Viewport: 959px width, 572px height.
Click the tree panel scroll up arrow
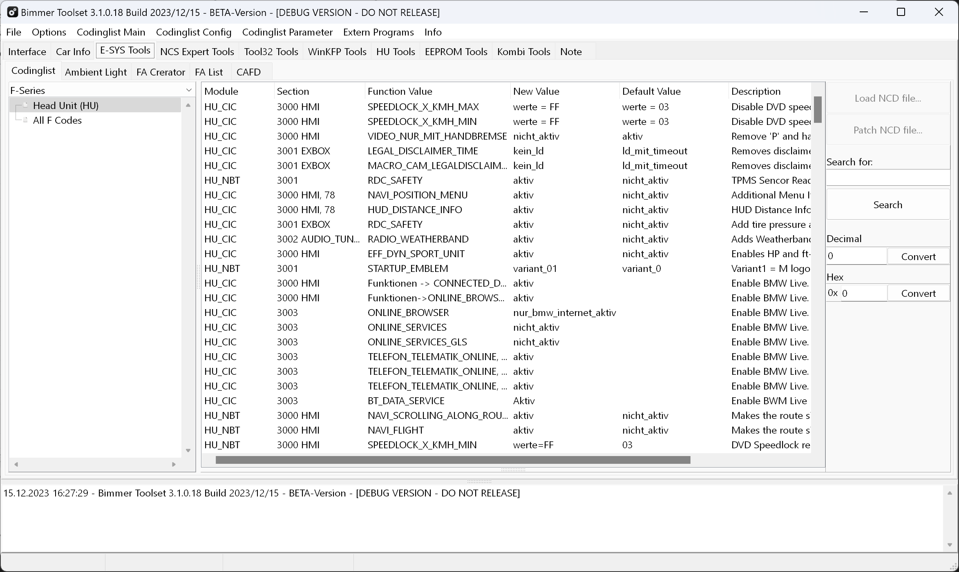(x=188, y=105)
